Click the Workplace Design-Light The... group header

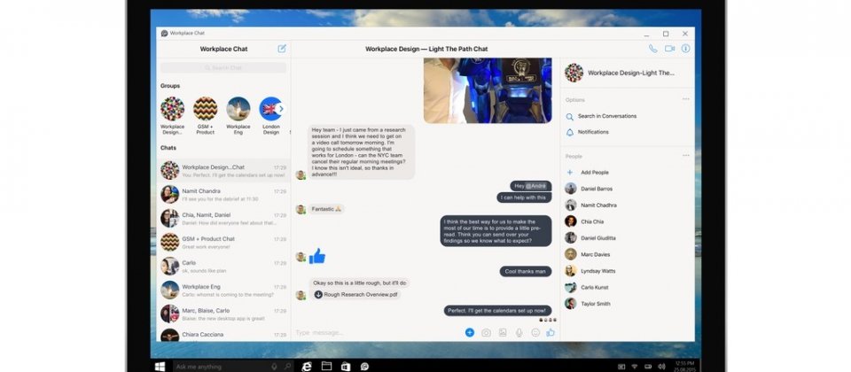620,73
